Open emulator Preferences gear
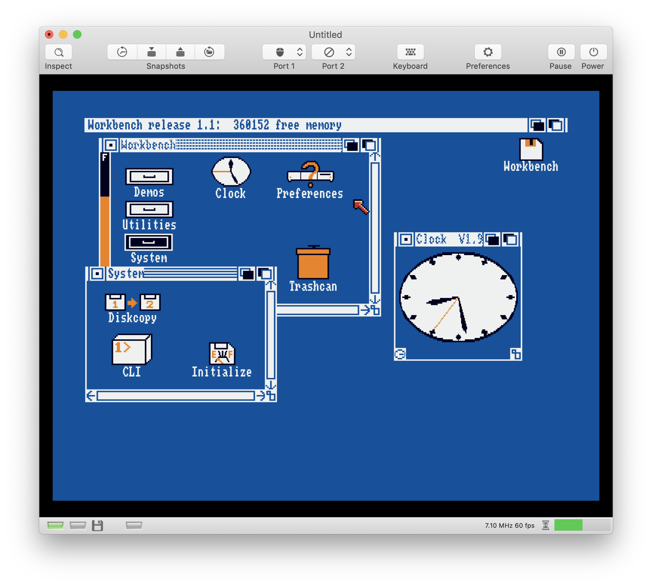The height and width of the screenshot is (586, 652). (488, 52)
